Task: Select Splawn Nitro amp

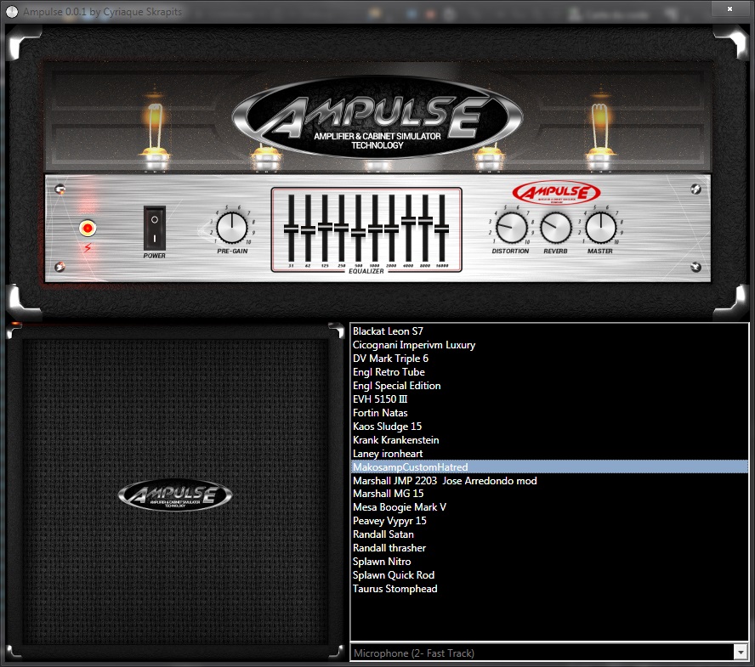Action: click(x=549, y=562)
